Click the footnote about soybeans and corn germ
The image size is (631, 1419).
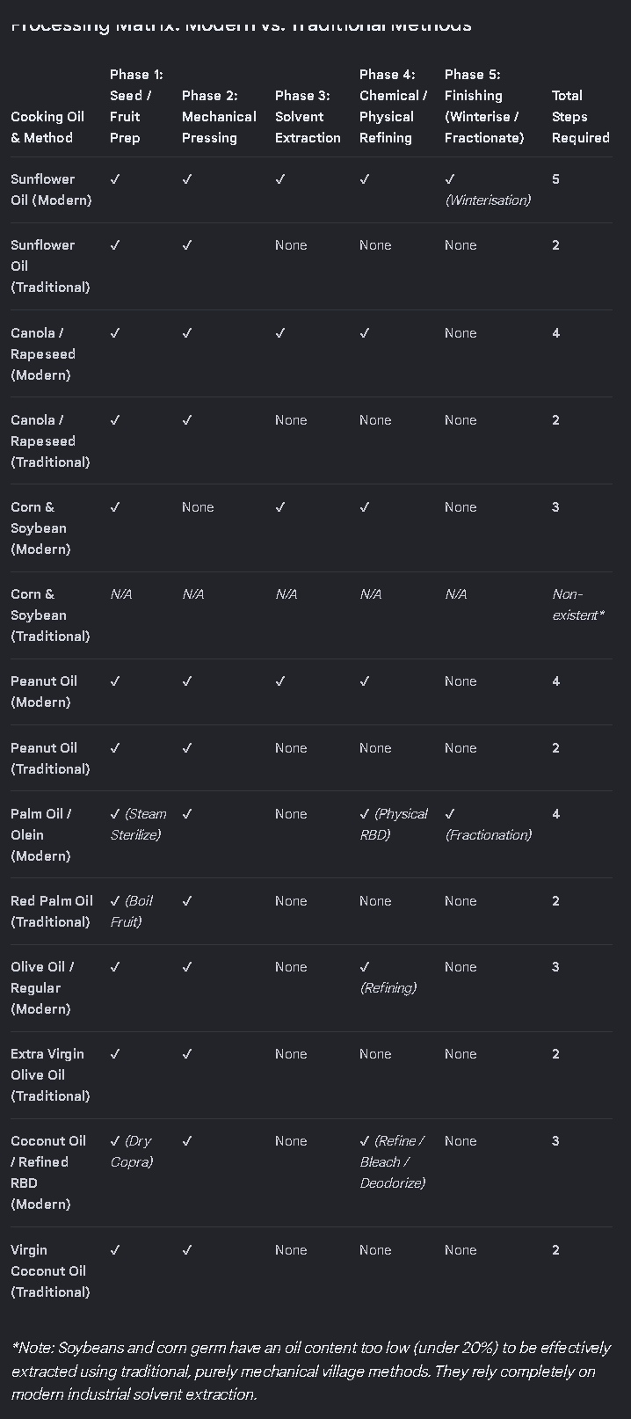(311, 1371)
